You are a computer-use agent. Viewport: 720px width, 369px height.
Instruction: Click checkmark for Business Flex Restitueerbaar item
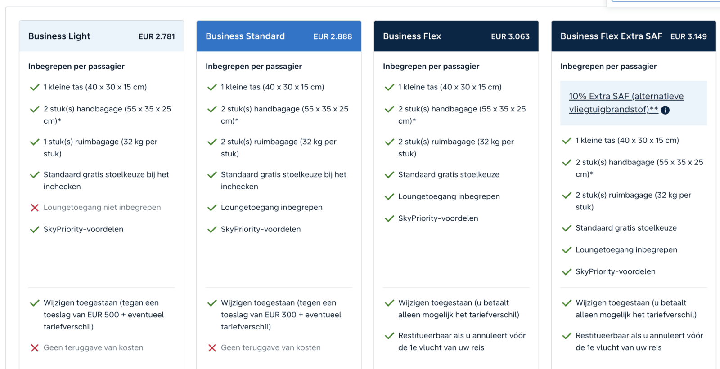[x=389, y=336]
